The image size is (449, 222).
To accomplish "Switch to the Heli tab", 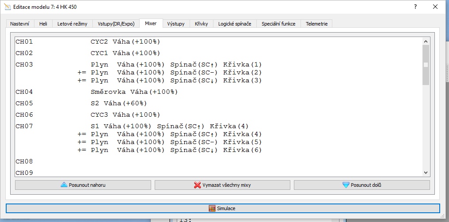I will coord(43,24).
